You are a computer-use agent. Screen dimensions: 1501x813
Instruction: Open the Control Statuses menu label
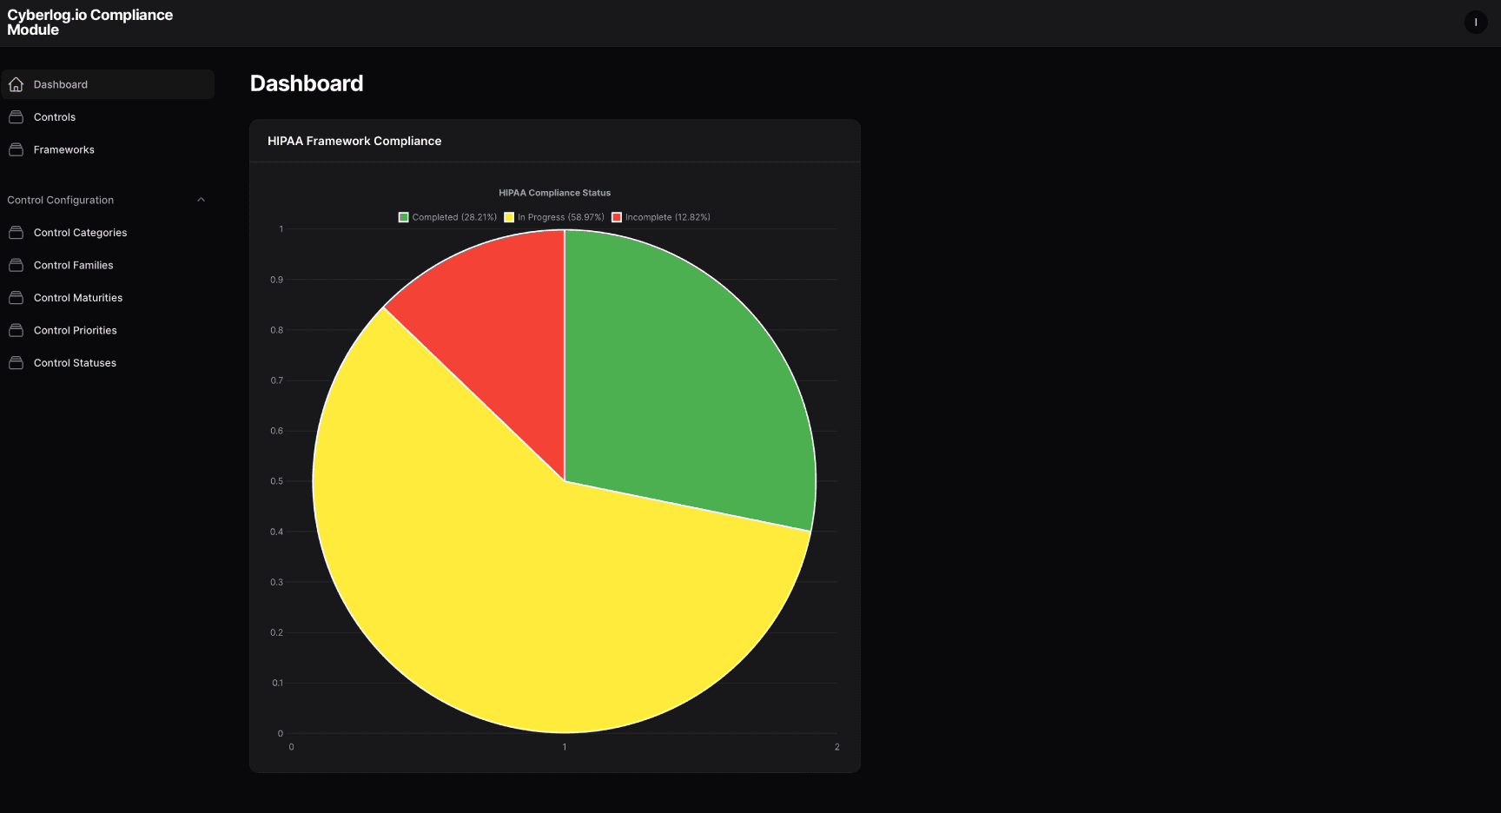click(x=75, y=363)
